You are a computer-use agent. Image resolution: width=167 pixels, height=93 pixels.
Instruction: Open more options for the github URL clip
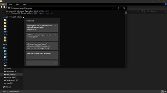pyautogui.click(x=55, y=25)
